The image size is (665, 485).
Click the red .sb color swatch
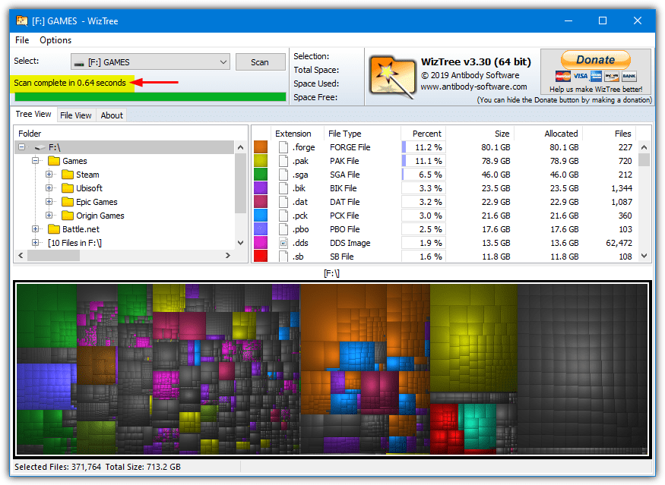tap(261, 257)
